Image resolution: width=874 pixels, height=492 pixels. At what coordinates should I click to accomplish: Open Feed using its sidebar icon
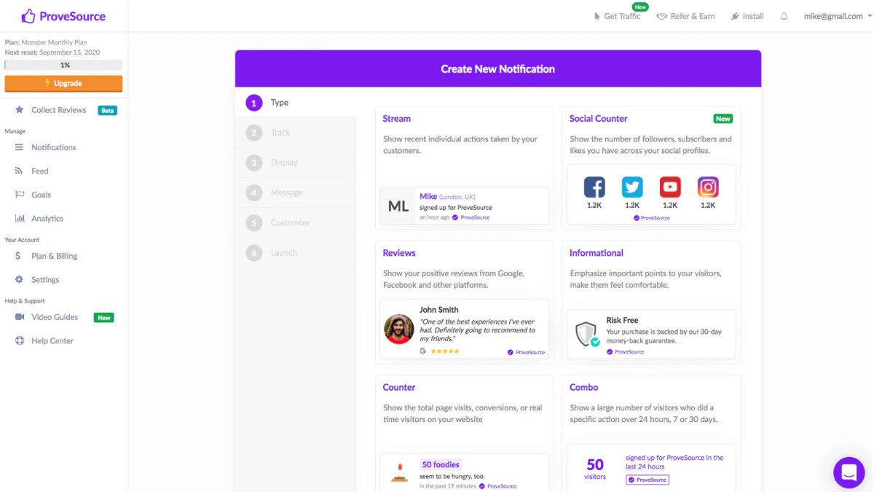[x=17, y=171]
